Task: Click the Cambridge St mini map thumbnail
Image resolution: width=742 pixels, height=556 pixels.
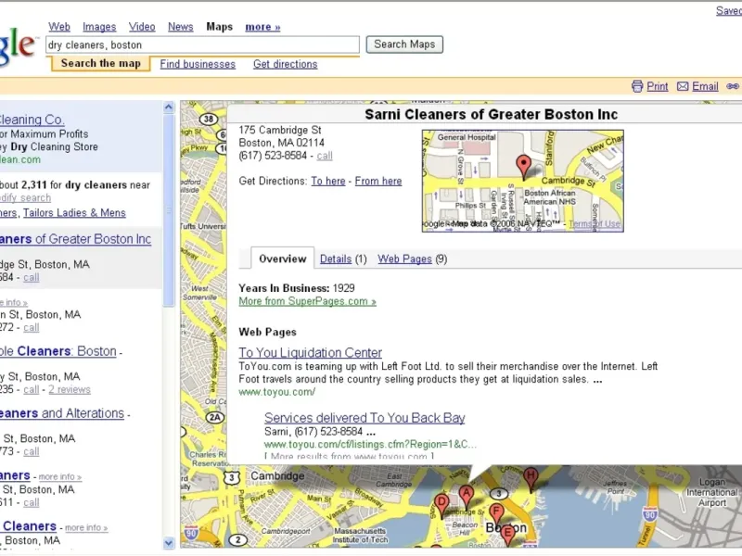Action: pos(523,181)
